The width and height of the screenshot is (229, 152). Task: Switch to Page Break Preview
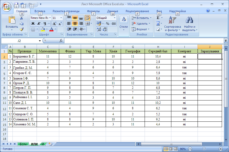[176, 149]
